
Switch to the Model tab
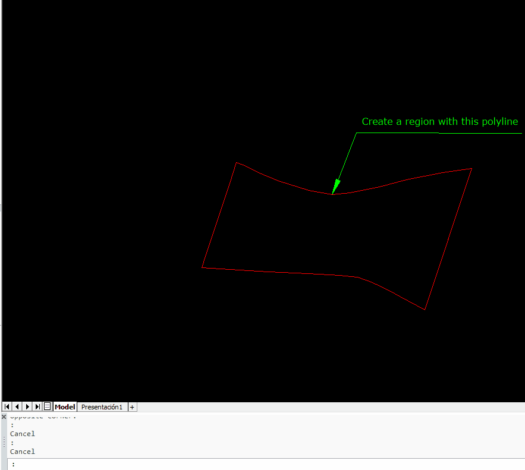pyautogui.click(x=65, y=407)
